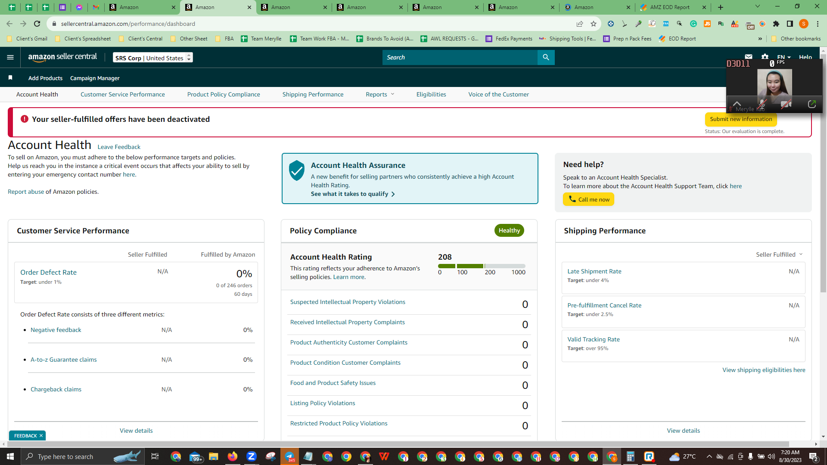Bookmark this page with the star icon

pyautogui.click(x=594, y=24)
